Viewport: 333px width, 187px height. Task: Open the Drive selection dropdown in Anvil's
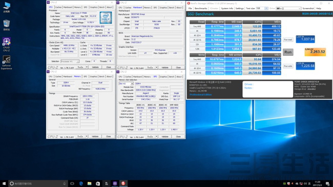point(288,9)
